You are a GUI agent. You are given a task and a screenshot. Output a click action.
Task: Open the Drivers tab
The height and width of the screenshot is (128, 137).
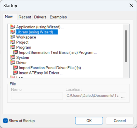pos(40,17)
